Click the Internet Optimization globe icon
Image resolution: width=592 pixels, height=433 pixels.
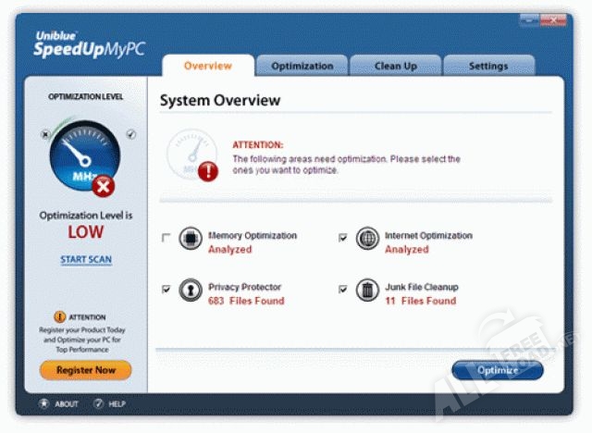367,239
